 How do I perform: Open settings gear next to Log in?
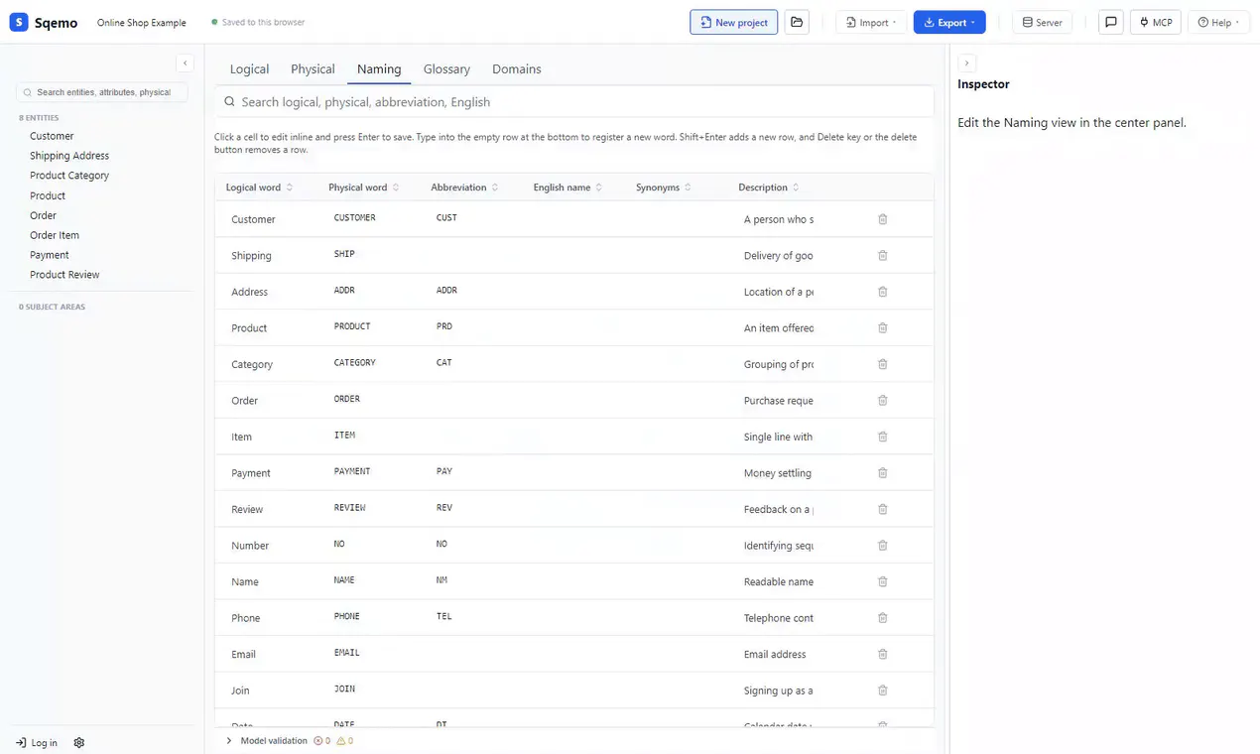79,742
